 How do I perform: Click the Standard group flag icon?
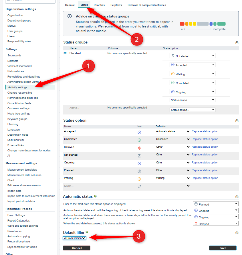coord(65,53)
